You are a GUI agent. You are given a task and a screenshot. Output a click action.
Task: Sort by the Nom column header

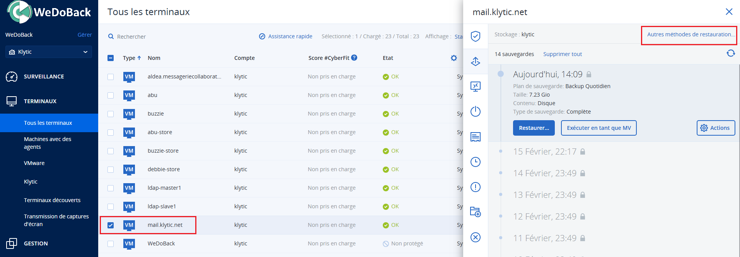pyautogui.click(x=154, y=58)
